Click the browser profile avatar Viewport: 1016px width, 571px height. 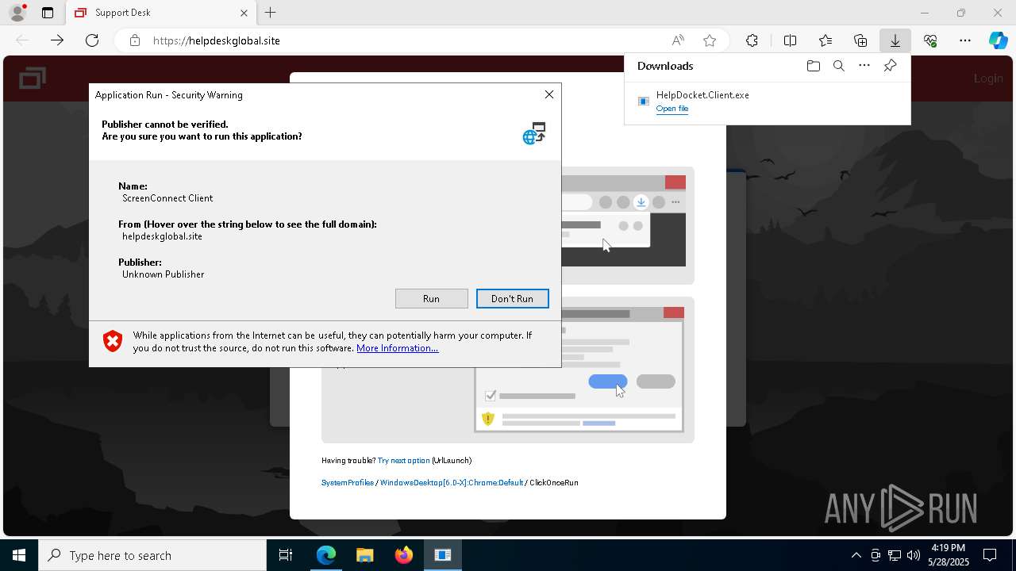pyautogui.click(x=17, y=13)
